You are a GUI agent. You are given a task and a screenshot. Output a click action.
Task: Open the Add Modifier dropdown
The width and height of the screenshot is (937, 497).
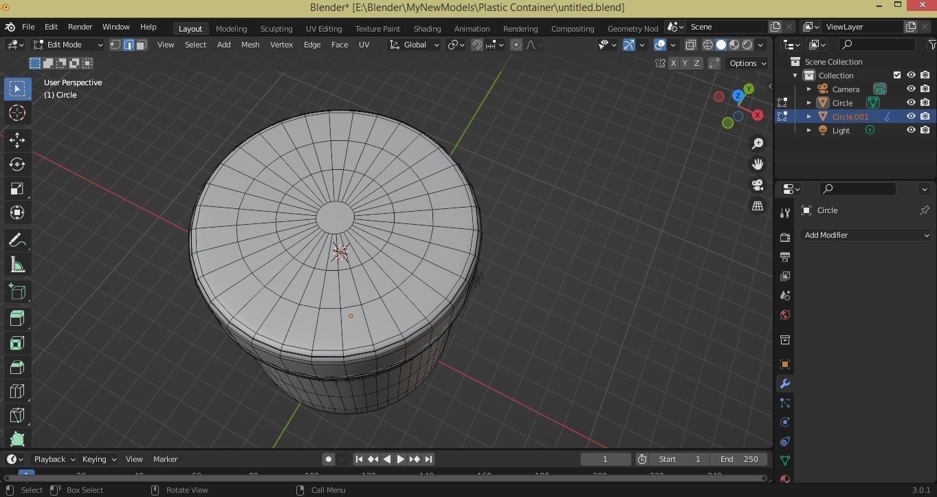point(866,235)
